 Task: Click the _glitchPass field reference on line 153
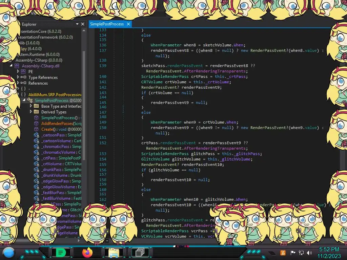tap(247, 154)
